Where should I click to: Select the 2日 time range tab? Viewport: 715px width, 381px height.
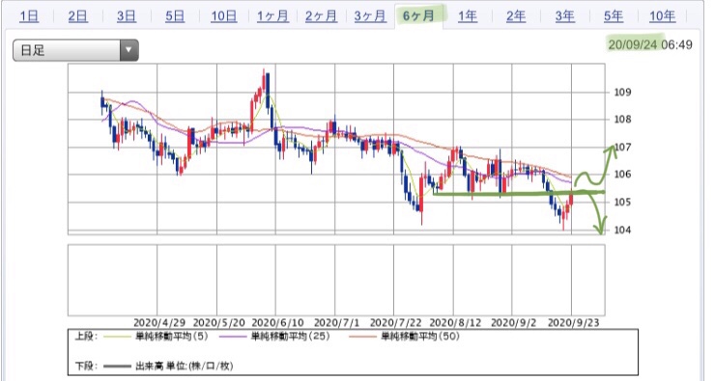78,16
